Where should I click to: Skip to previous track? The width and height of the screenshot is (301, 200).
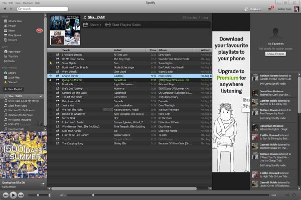6,195
